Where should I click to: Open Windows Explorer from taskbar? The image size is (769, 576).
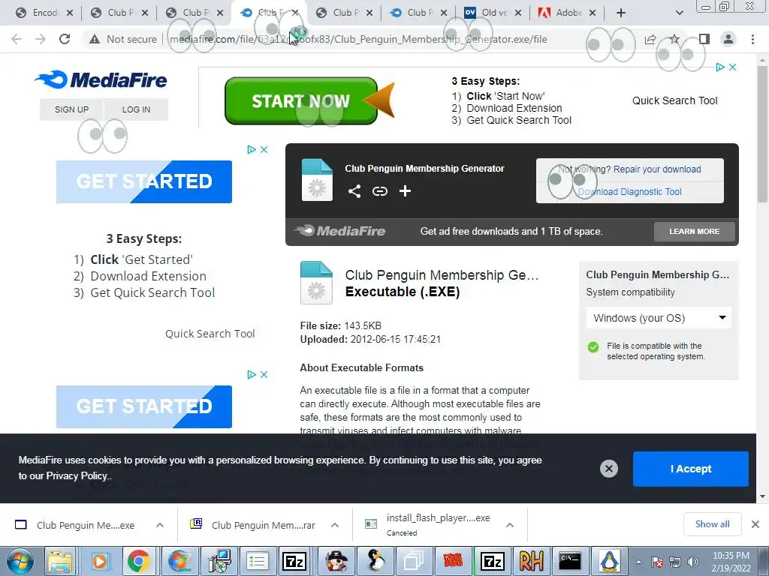point(60,561)
